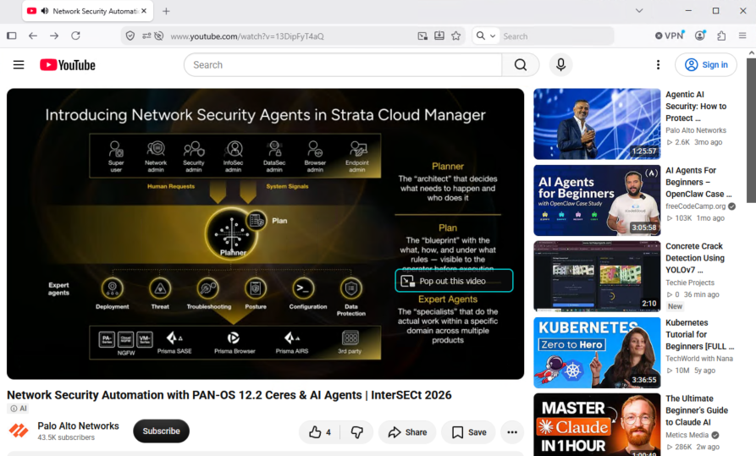The width and height of the screenshot is (756, 456).
Task: Go forward in browser history
Action: (x=54, y=36)
